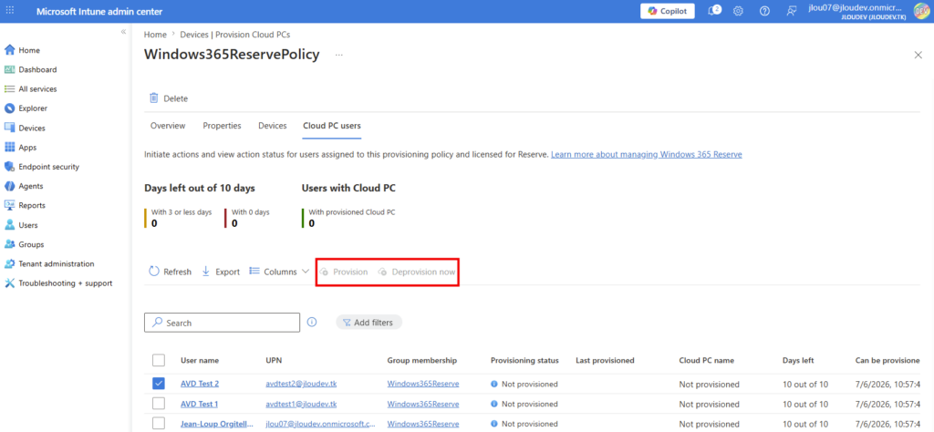Open the notifications bell icon
Image resolution: width=934 pixels, height=432 pixels.
click(713, 11)
